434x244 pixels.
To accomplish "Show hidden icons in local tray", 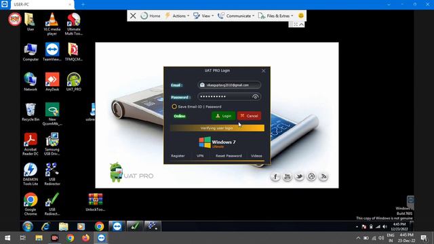I will tap(358, 238).
